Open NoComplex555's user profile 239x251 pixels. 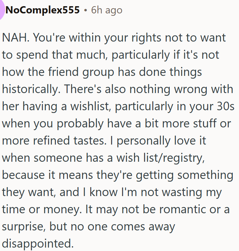pyautogui.click(x=43, y=10)
